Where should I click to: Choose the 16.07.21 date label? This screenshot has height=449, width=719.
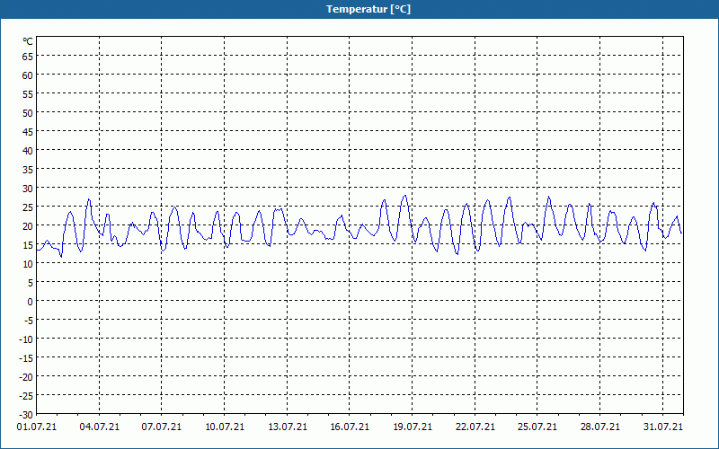point(350,427)
